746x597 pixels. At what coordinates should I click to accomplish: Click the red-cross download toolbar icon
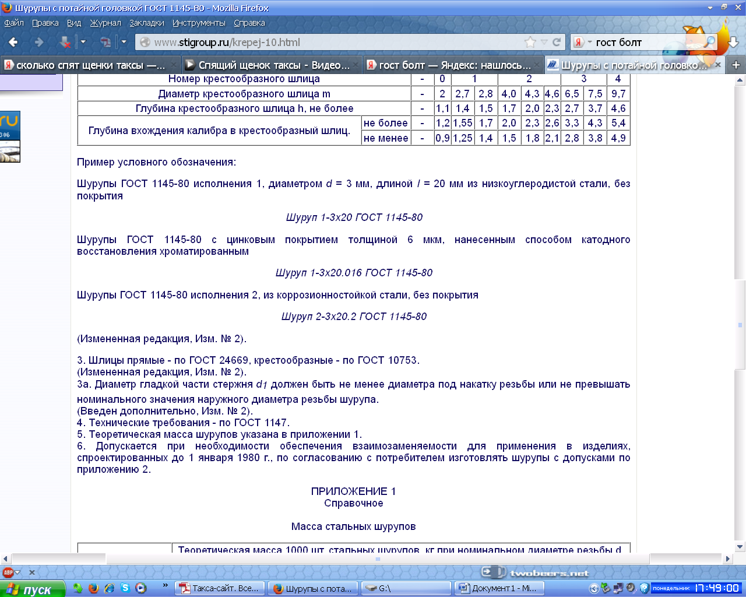pos(65,42)
